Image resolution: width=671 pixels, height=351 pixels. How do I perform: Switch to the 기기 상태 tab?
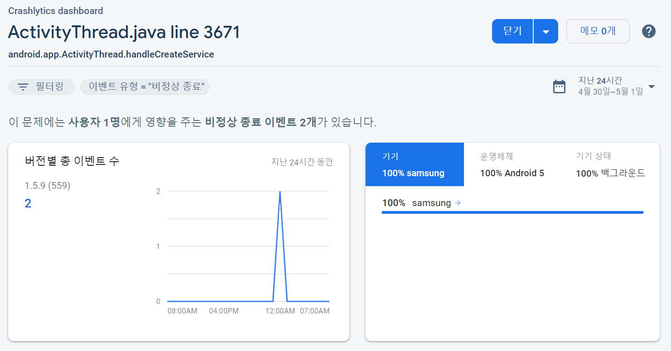(610, 164)
